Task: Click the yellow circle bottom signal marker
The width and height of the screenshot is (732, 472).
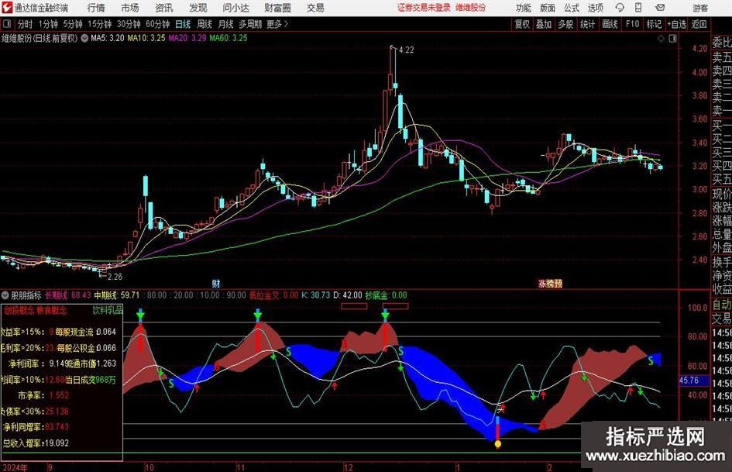Action: (497, 443)
